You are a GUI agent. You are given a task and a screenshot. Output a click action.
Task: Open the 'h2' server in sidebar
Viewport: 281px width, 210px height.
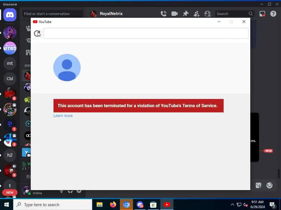click(x=10, y=155)
